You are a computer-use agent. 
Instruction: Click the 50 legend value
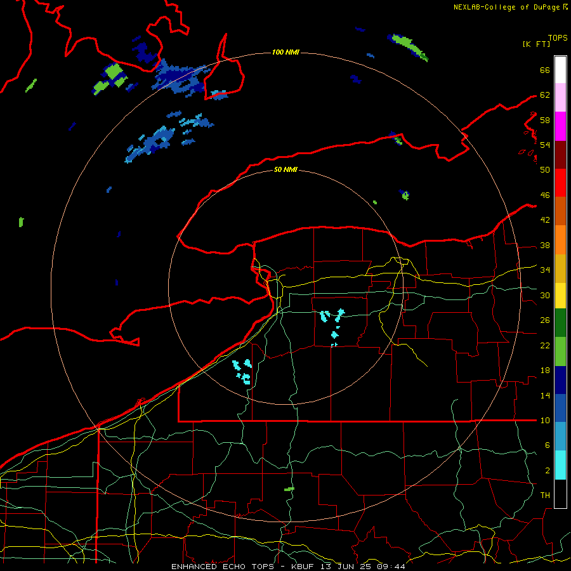coord(545,170)
